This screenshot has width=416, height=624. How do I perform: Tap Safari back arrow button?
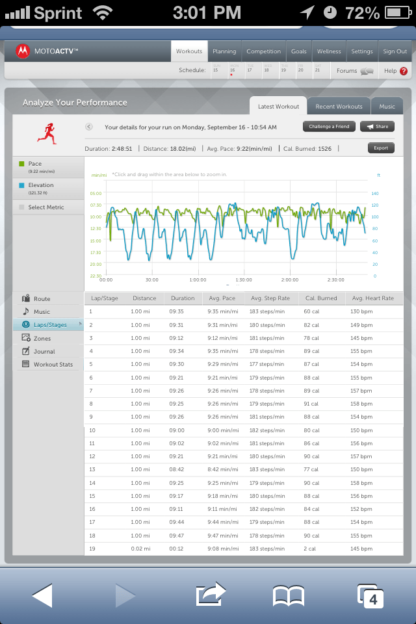(x=42, y=595)
